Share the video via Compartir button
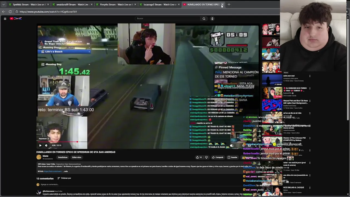Viewport: 350px width, 197px height. coord(218,157)
